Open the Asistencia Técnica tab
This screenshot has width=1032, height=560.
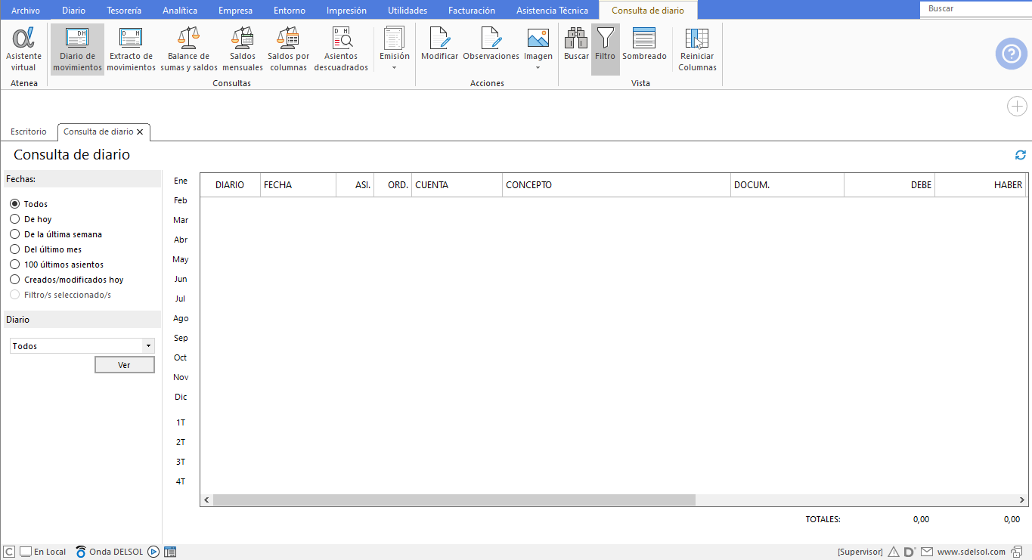click(x=552, y=11)
